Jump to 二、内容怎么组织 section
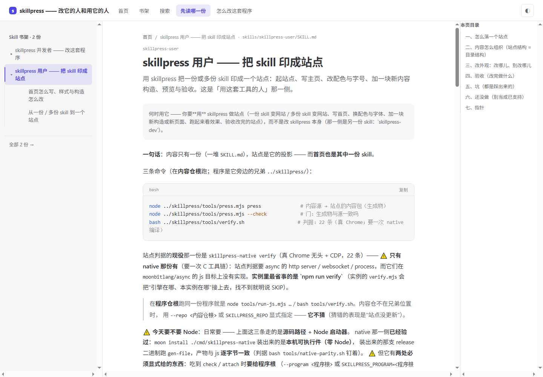 498,51
